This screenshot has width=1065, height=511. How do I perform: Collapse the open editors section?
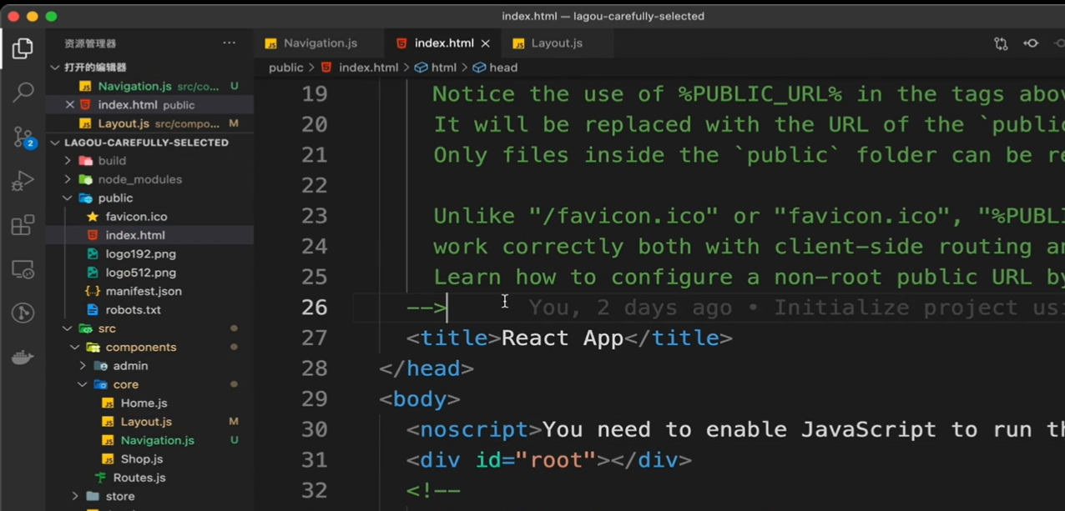click(55, 68)
